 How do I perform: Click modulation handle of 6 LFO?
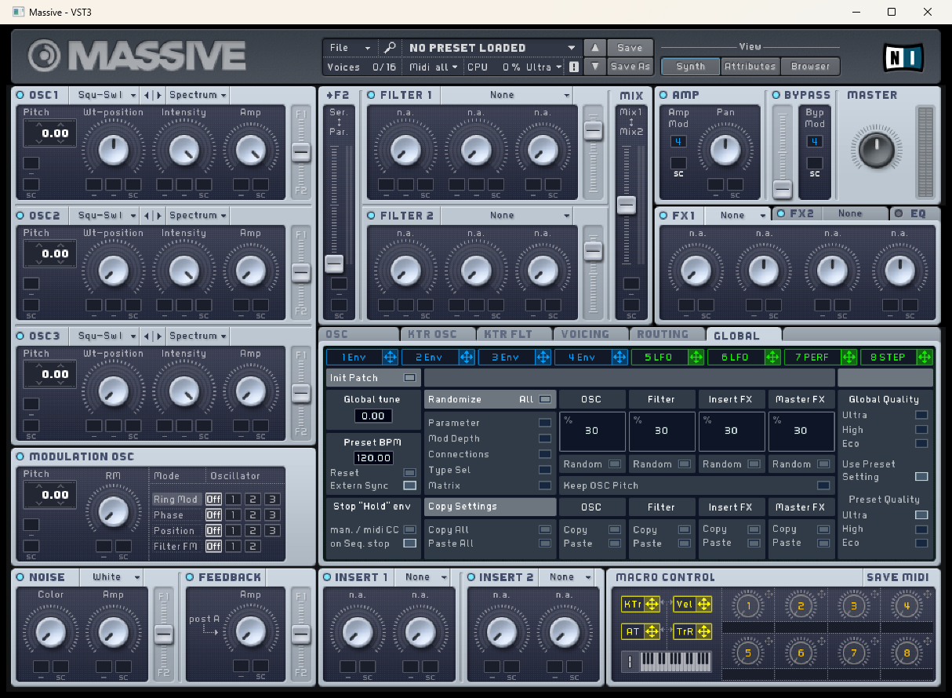coord(772,358)
